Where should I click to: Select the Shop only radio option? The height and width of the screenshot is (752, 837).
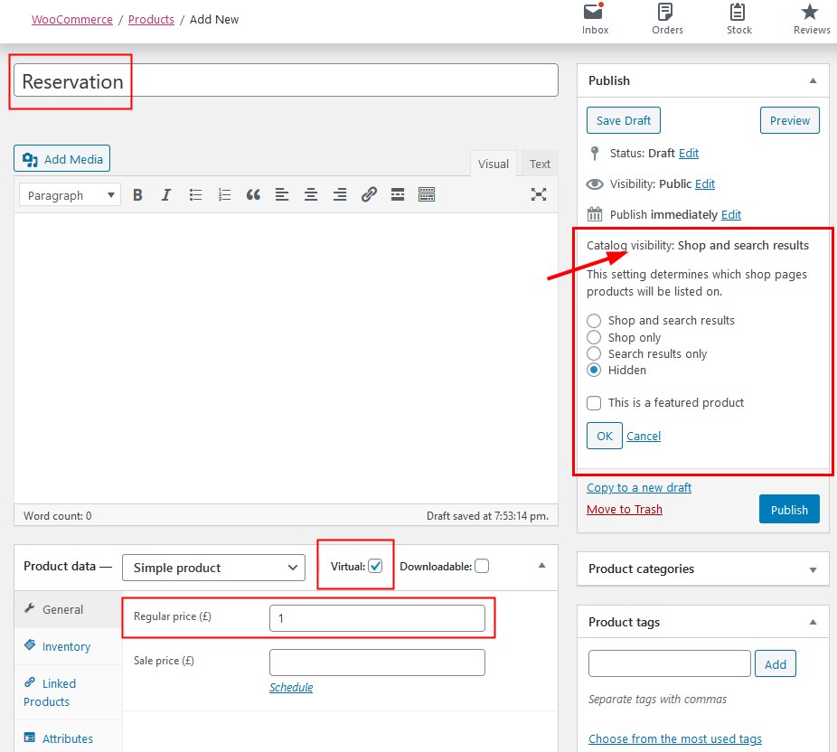(594, 337)
